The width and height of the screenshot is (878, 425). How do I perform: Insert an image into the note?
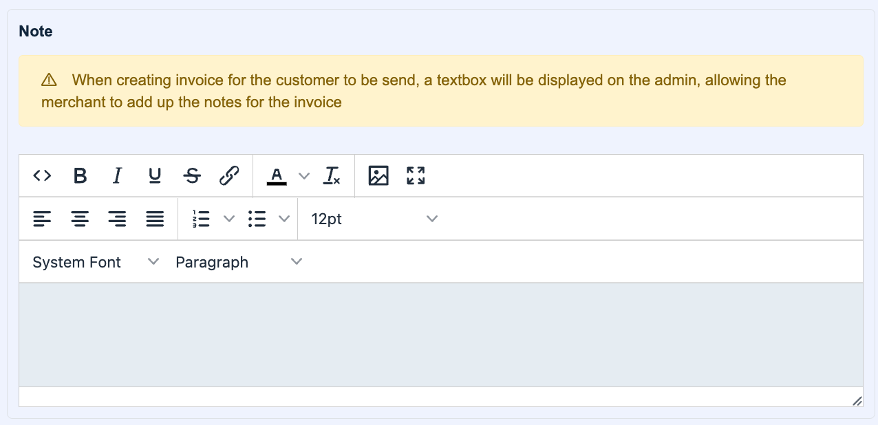coord(378,176)
